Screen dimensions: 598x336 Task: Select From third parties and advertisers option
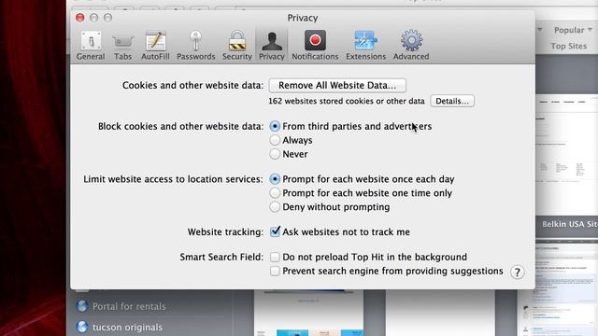tap(275, 126)
